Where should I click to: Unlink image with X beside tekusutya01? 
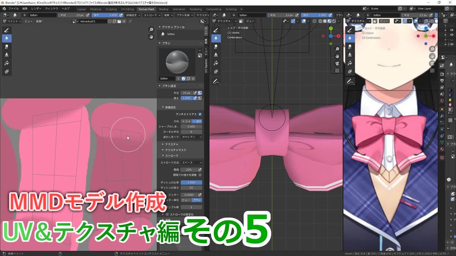click(124, 21)
